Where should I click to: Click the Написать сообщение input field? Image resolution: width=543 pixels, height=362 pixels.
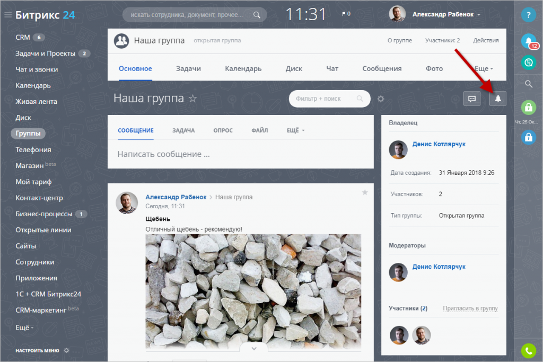point(240,154)
